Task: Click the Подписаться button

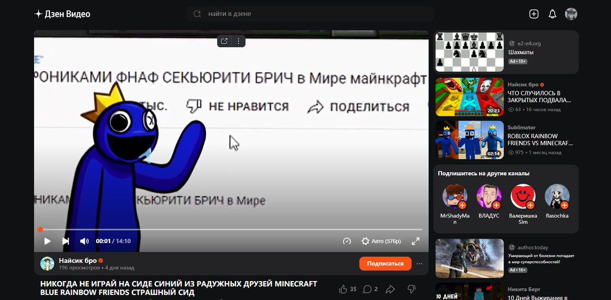Action: [385, 263]
